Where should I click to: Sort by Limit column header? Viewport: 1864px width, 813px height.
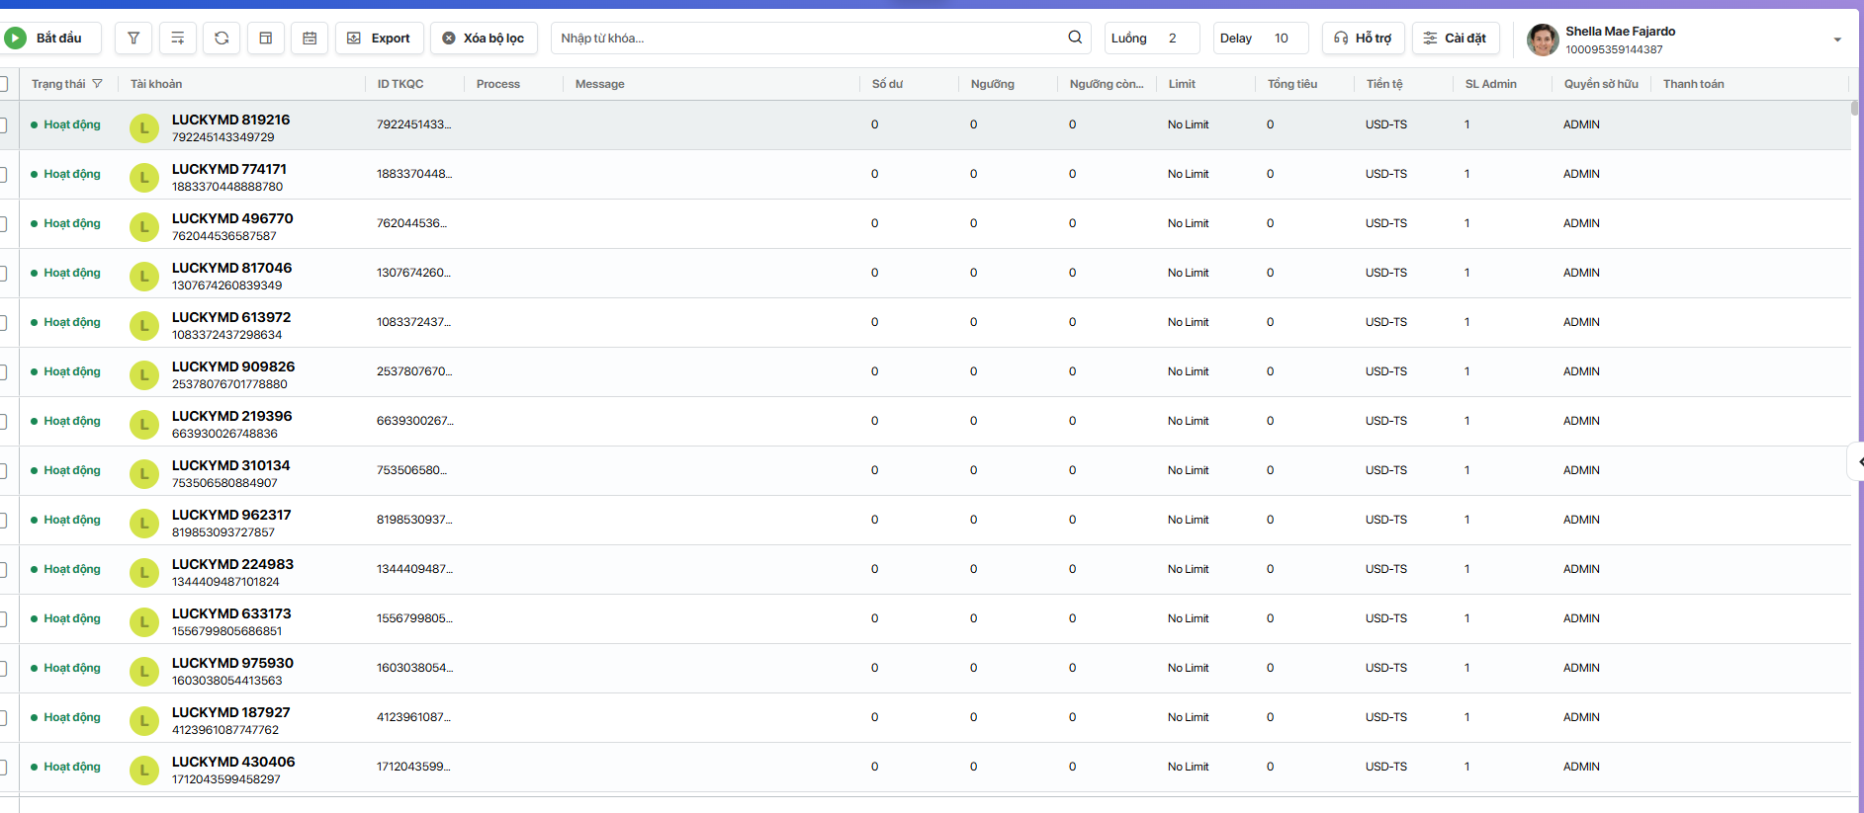(x=1182, y=84)
